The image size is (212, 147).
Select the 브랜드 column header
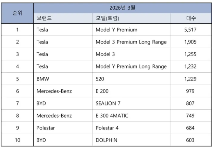[44, 18]
